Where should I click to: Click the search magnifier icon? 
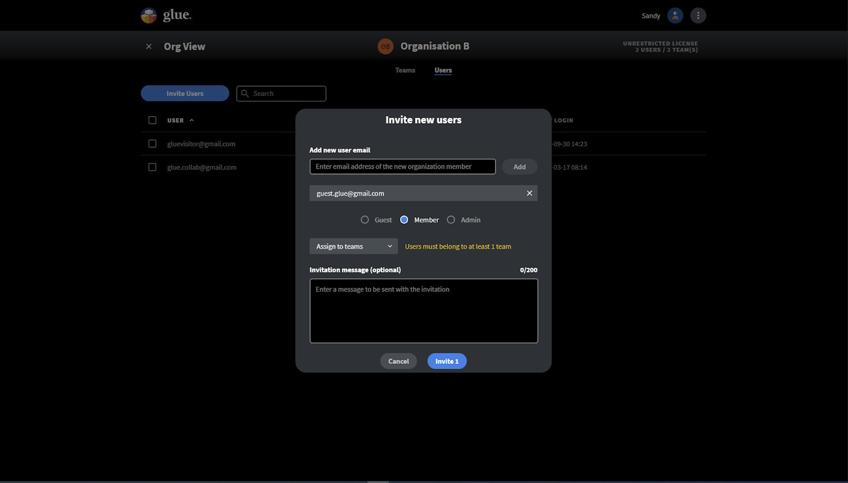245,93
